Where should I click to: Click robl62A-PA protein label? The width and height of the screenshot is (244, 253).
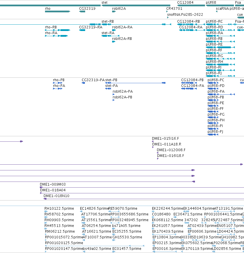(x=122, y=92)
